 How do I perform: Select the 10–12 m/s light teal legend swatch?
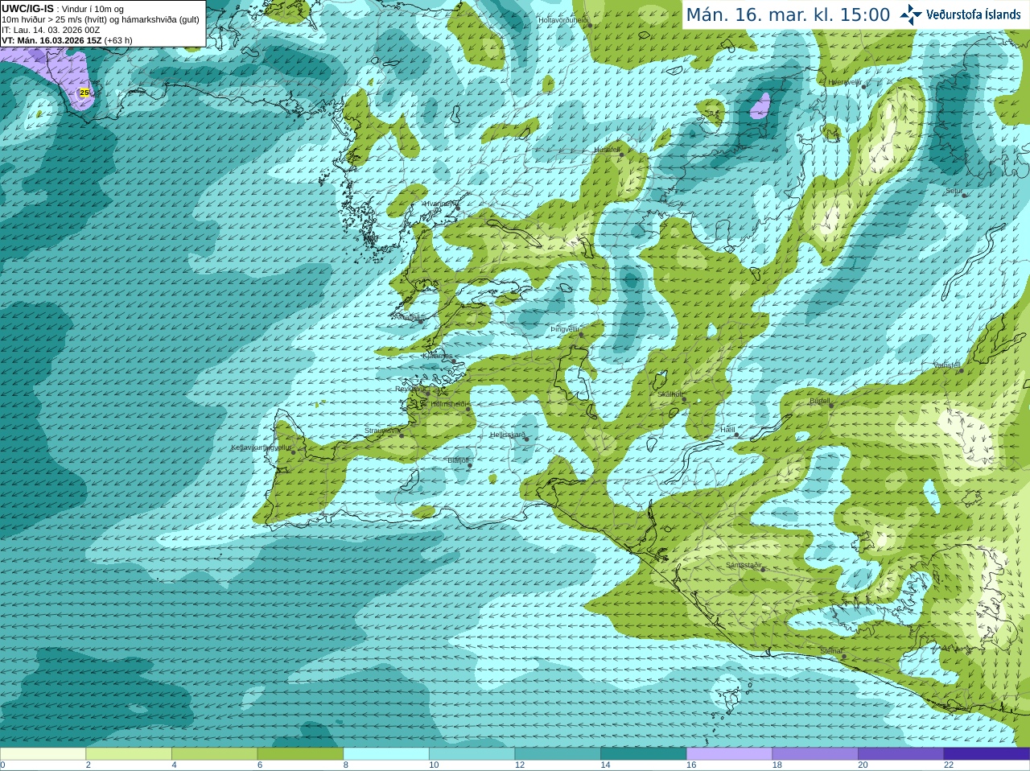[472, 754]
